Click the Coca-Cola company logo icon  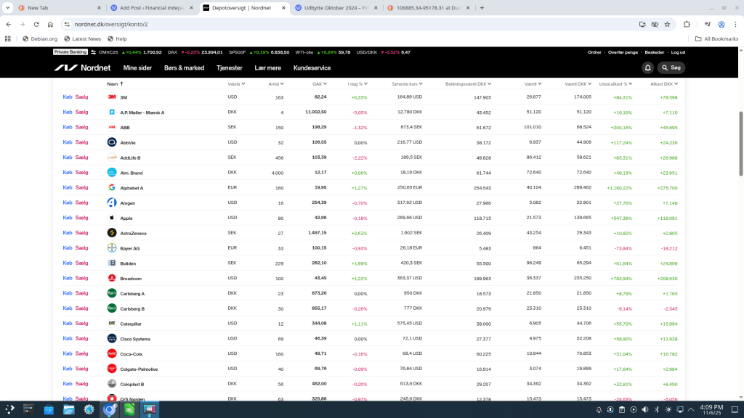click(112, 353)
